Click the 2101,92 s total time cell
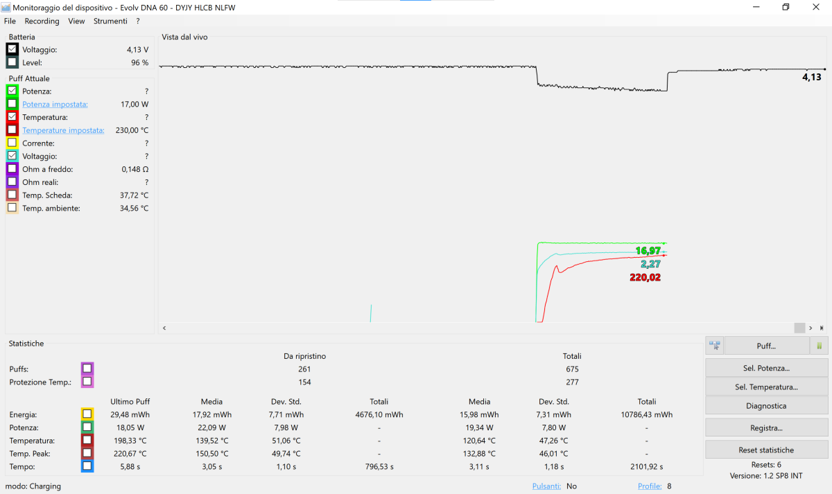 [646, 467]
